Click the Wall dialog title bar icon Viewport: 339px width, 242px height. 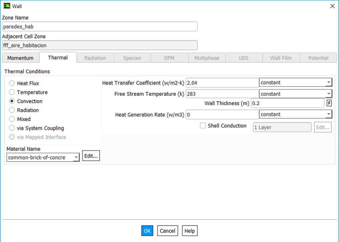point(7,6)
